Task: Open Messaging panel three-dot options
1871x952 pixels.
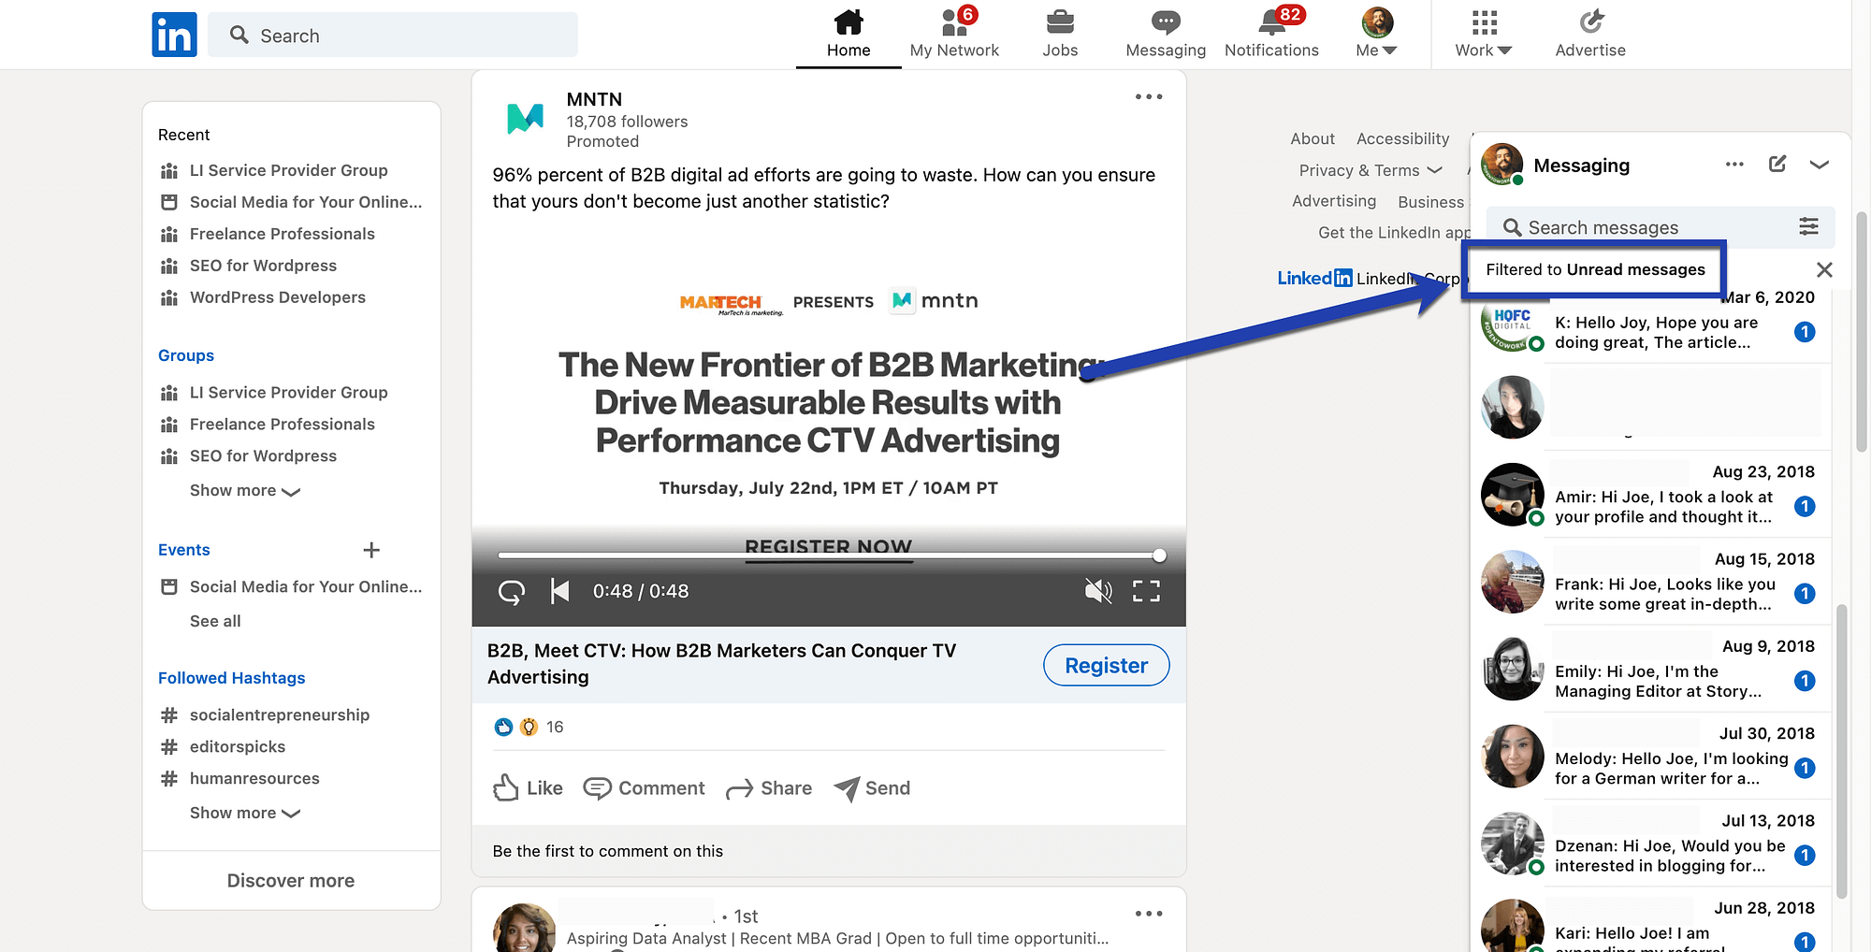Action: [x=1734, y=165]
